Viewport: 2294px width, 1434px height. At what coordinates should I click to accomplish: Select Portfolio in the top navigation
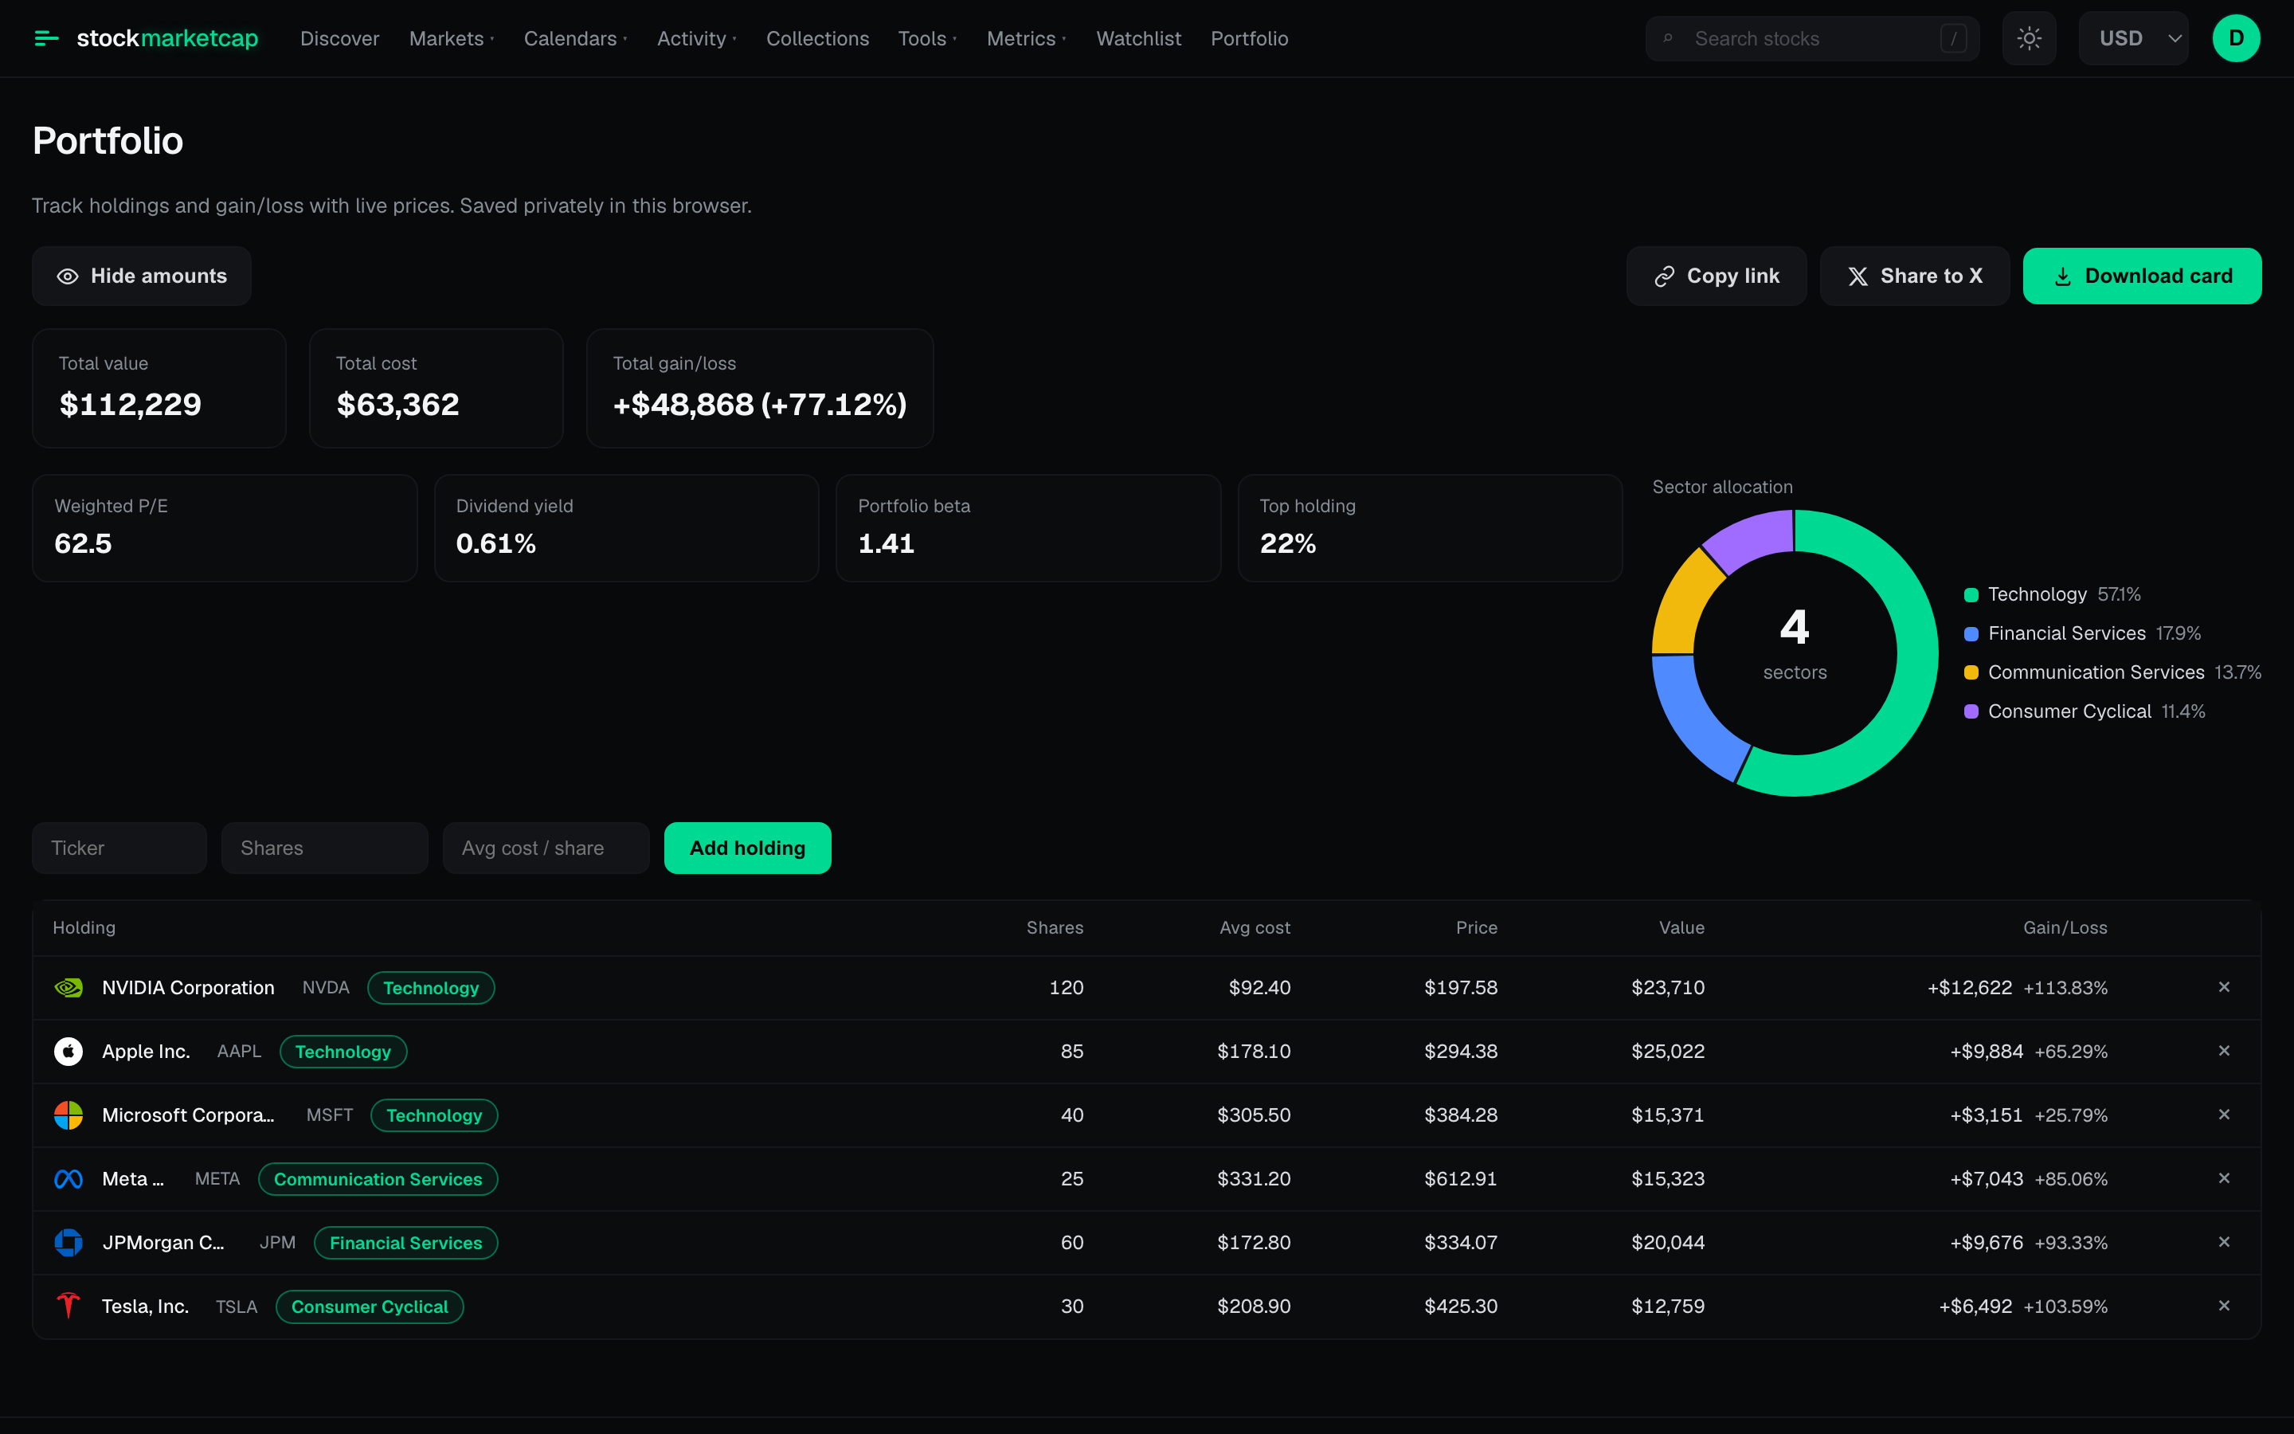[1250, 39]
